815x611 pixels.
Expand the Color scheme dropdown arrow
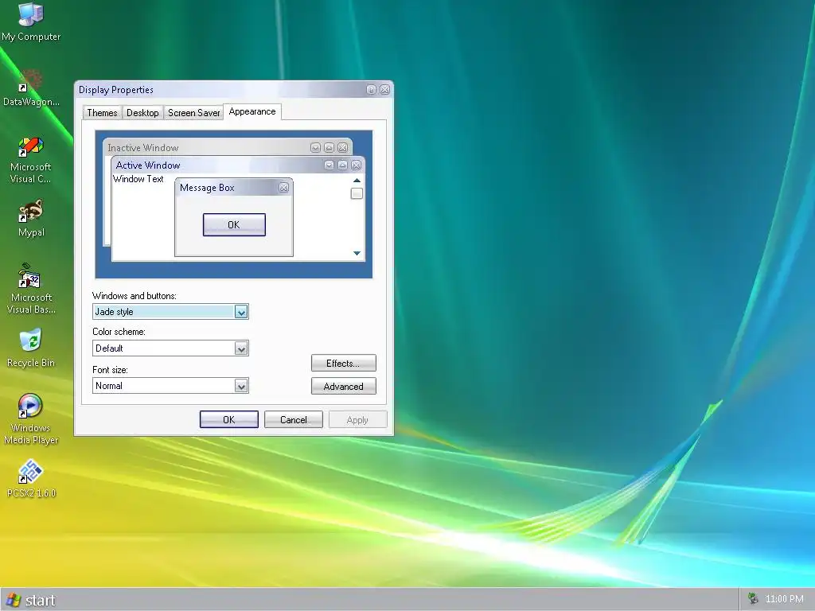[240, 348]
